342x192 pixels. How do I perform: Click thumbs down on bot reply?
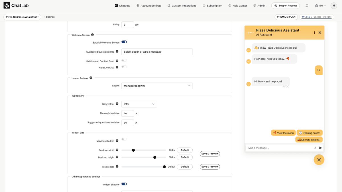tap(288, 86)
